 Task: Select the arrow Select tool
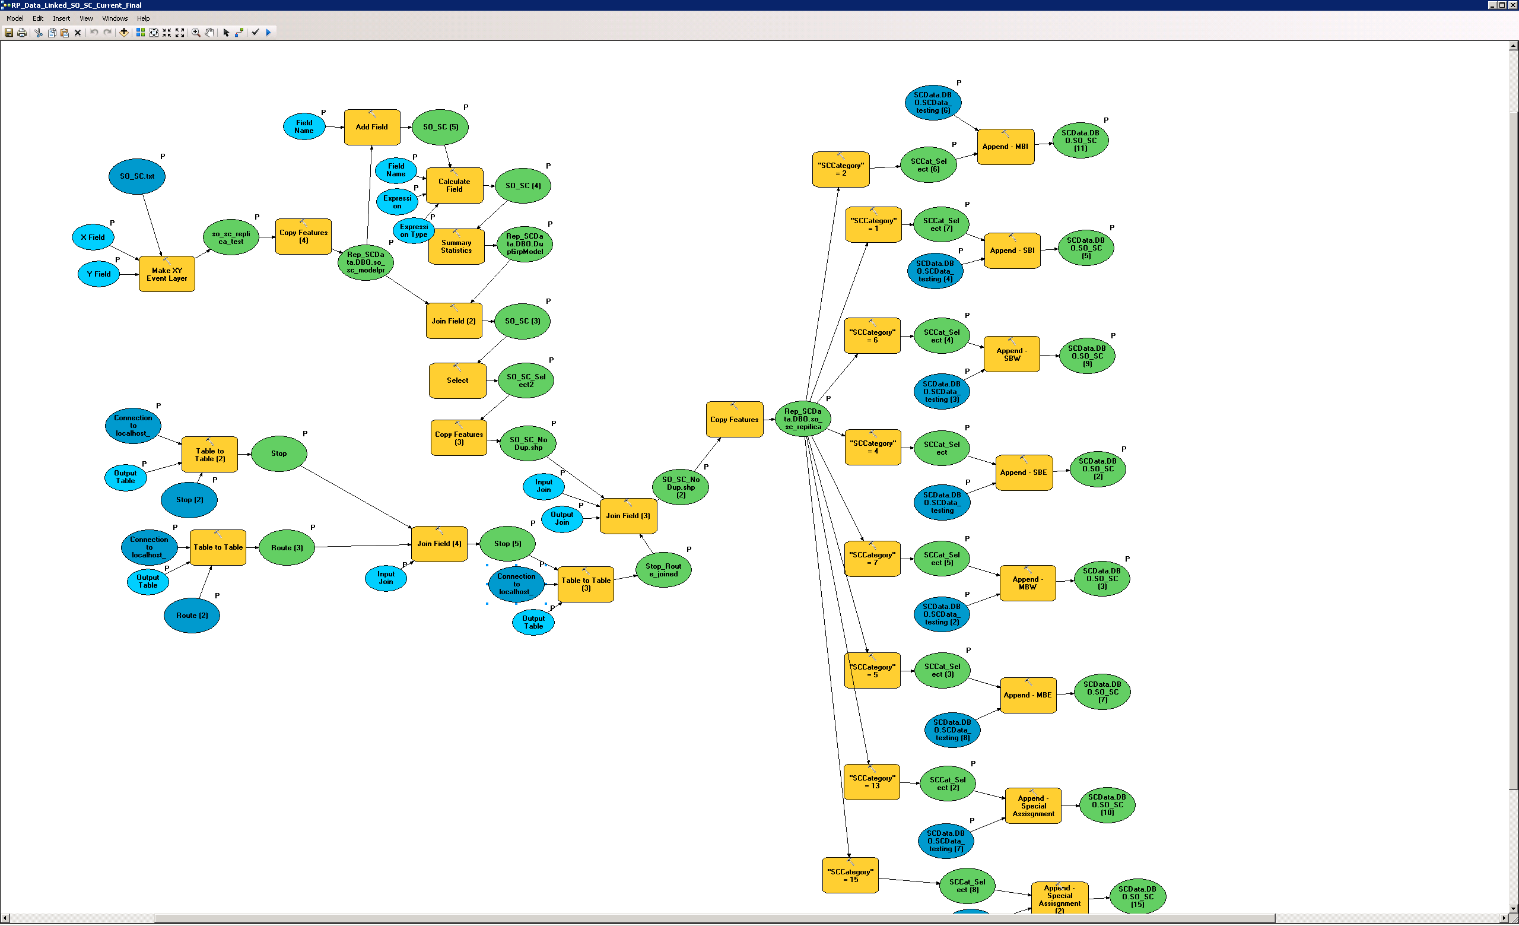[x=226, y=33]
